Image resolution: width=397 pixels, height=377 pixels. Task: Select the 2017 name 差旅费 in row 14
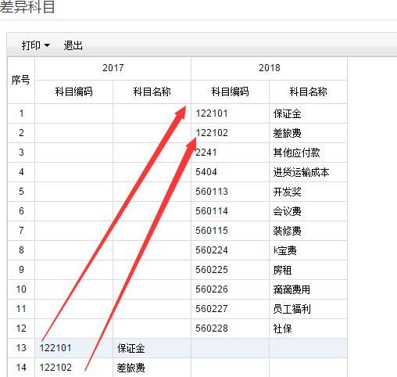(152, 368)
